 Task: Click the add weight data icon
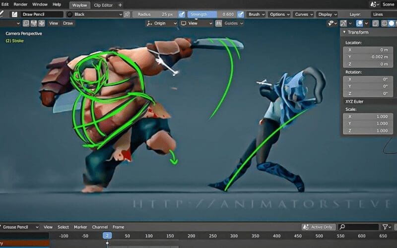pyautogui.click(x=34, y=23)
